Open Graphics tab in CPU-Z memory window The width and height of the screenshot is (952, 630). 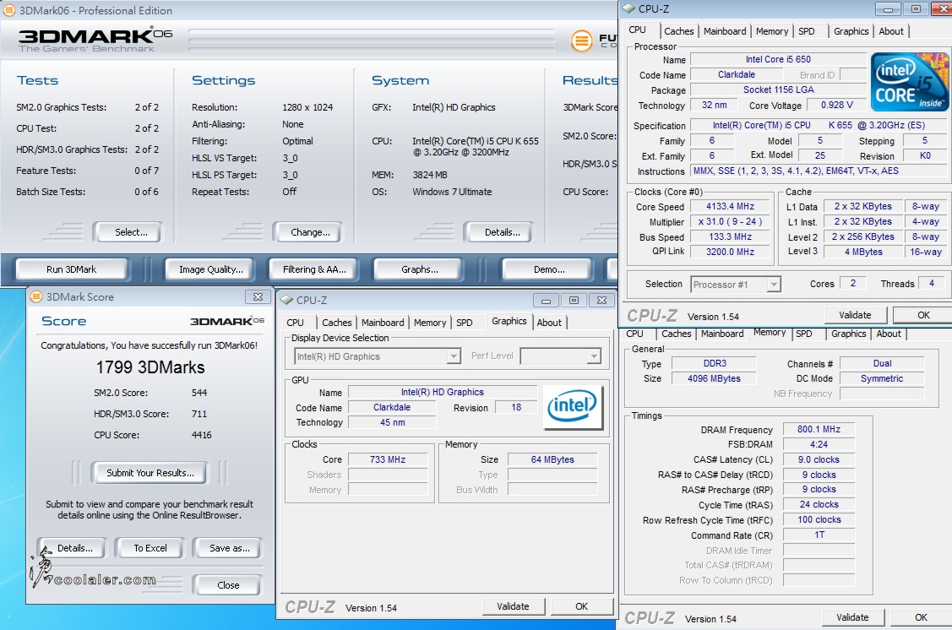[x=849, y=334]
